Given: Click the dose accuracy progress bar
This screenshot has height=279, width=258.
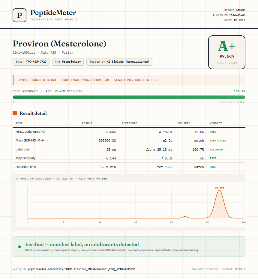Looking at the screenshot, I should (x=129, y=97).
